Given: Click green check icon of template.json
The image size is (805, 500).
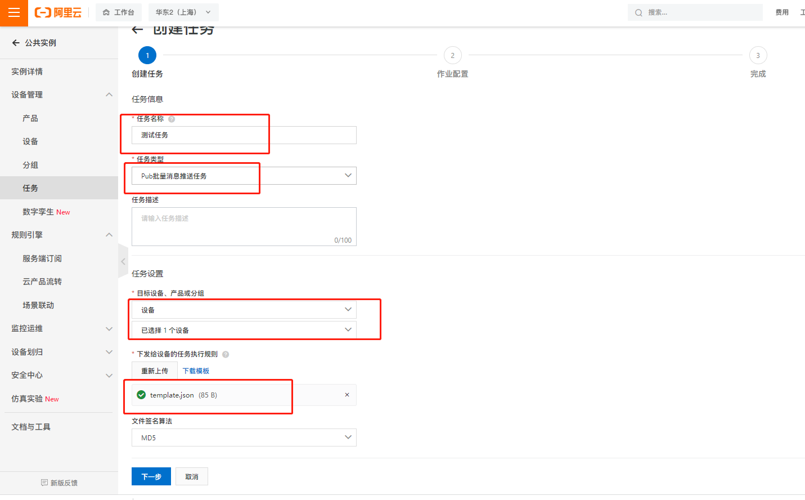Looking at the screenshot, I should (x=141, y=395).
